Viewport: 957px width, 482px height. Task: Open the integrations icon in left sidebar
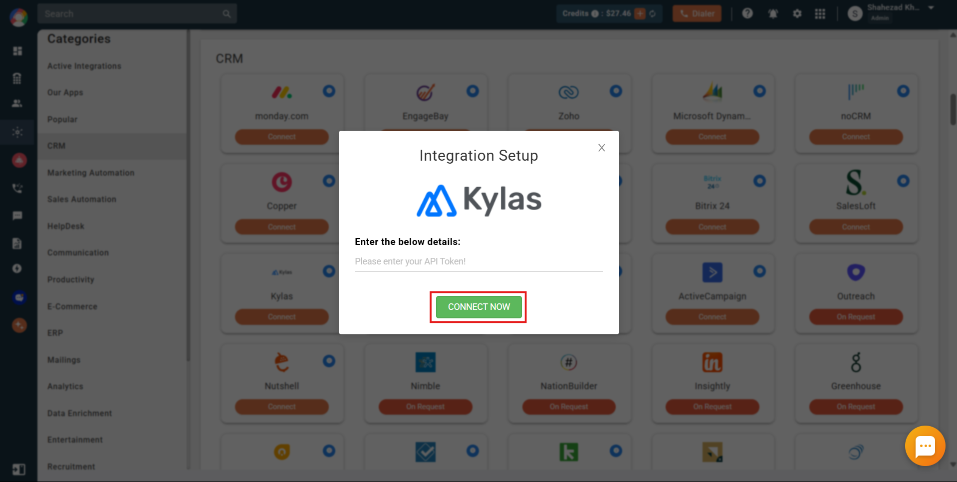pos(17,132)
